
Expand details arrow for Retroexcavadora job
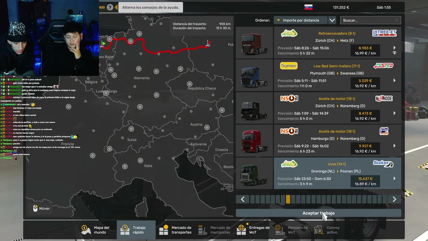point(395,48)
